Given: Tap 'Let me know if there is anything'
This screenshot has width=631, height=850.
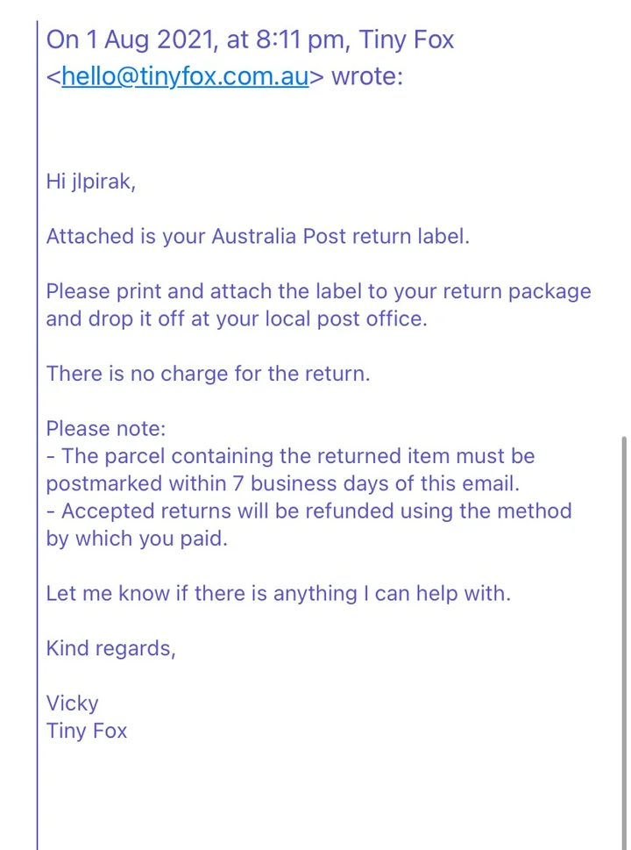Looking at the screenshot, I should pos(279,594).
